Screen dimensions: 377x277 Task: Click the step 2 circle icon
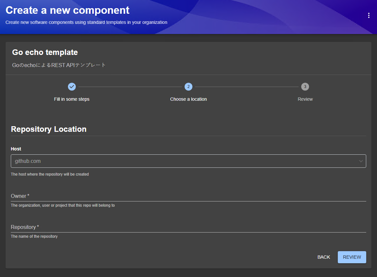[188, 87]
